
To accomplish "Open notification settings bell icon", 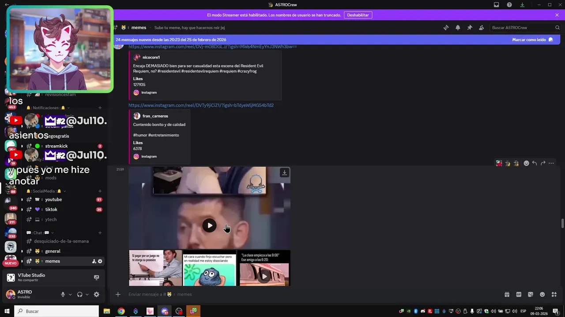I will tap(458, 27).
